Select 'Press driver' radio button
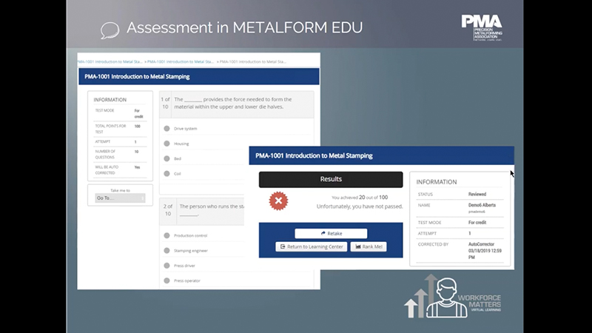 pos(166,266)
